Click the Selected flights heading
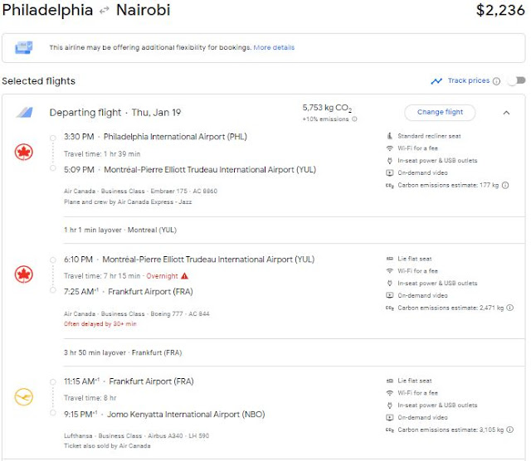Image resolution: width=531 pixels, height=461 pixels. 39,81
